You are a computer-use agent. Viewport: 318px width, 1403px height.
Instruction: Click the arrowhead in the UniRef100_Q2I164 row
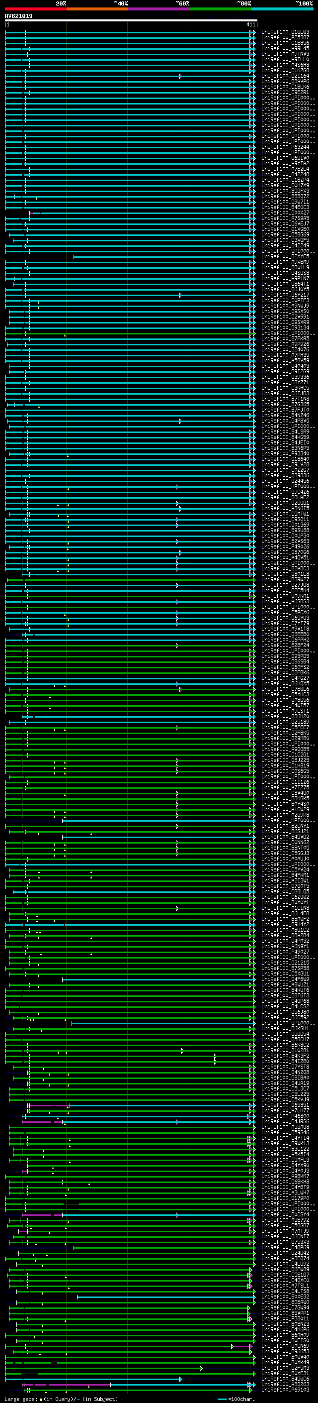[x=180, y=76]
